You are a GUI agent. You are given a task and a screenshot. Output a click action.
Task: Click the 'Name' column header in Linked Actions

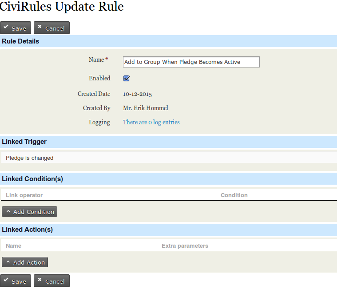point(13,246)
